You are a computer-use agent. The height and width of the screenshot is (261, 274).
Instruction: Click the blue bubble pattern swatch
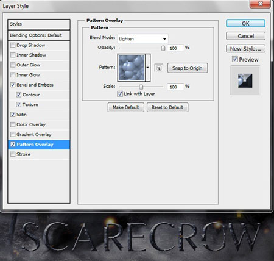click(132, 68)
